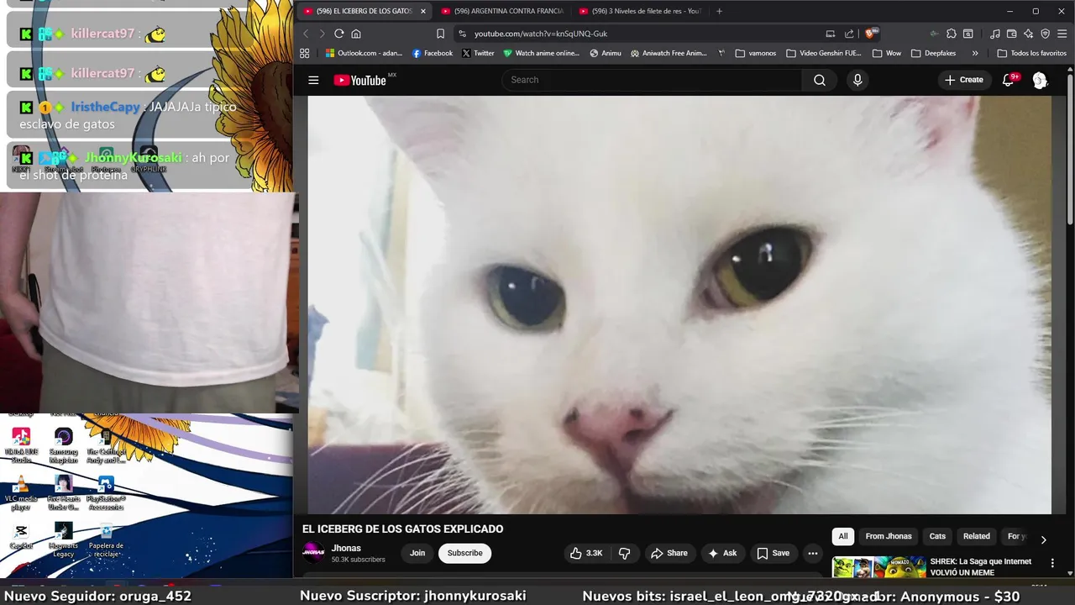Focus the YouTube search field
The width and height of the screenshot is (1075, 605).
pos(653,80)
